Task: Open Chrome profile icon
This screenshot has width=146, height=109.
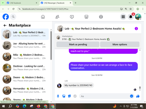Action: [x=138, y=9]
